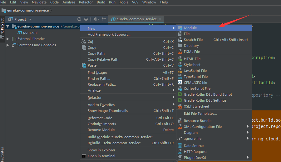Screen dimensions: 281x162
Task: Click the Plugin DevKit icon
Action: pos(180,158)
